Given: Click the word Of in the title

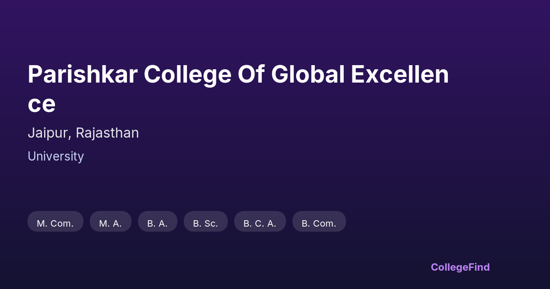Looking at the screenshot, I should point(251,74).
